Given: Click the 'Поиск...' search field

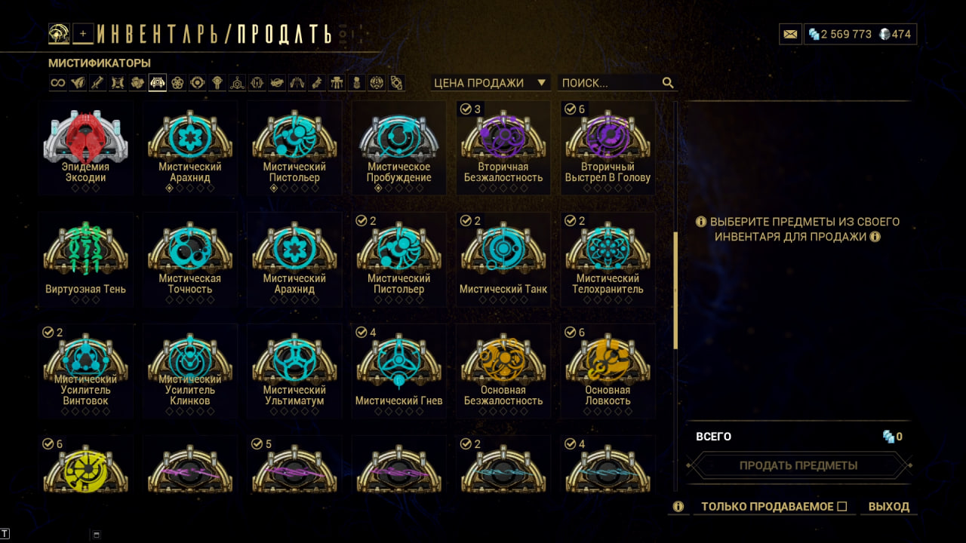Looking at the screenshot, I should (x=610, y=83).
